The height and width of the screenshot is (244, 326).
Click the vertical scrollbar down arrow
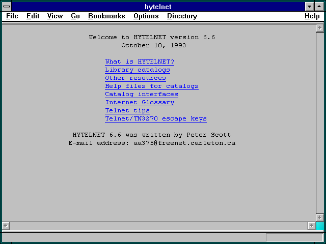(320, 218)
